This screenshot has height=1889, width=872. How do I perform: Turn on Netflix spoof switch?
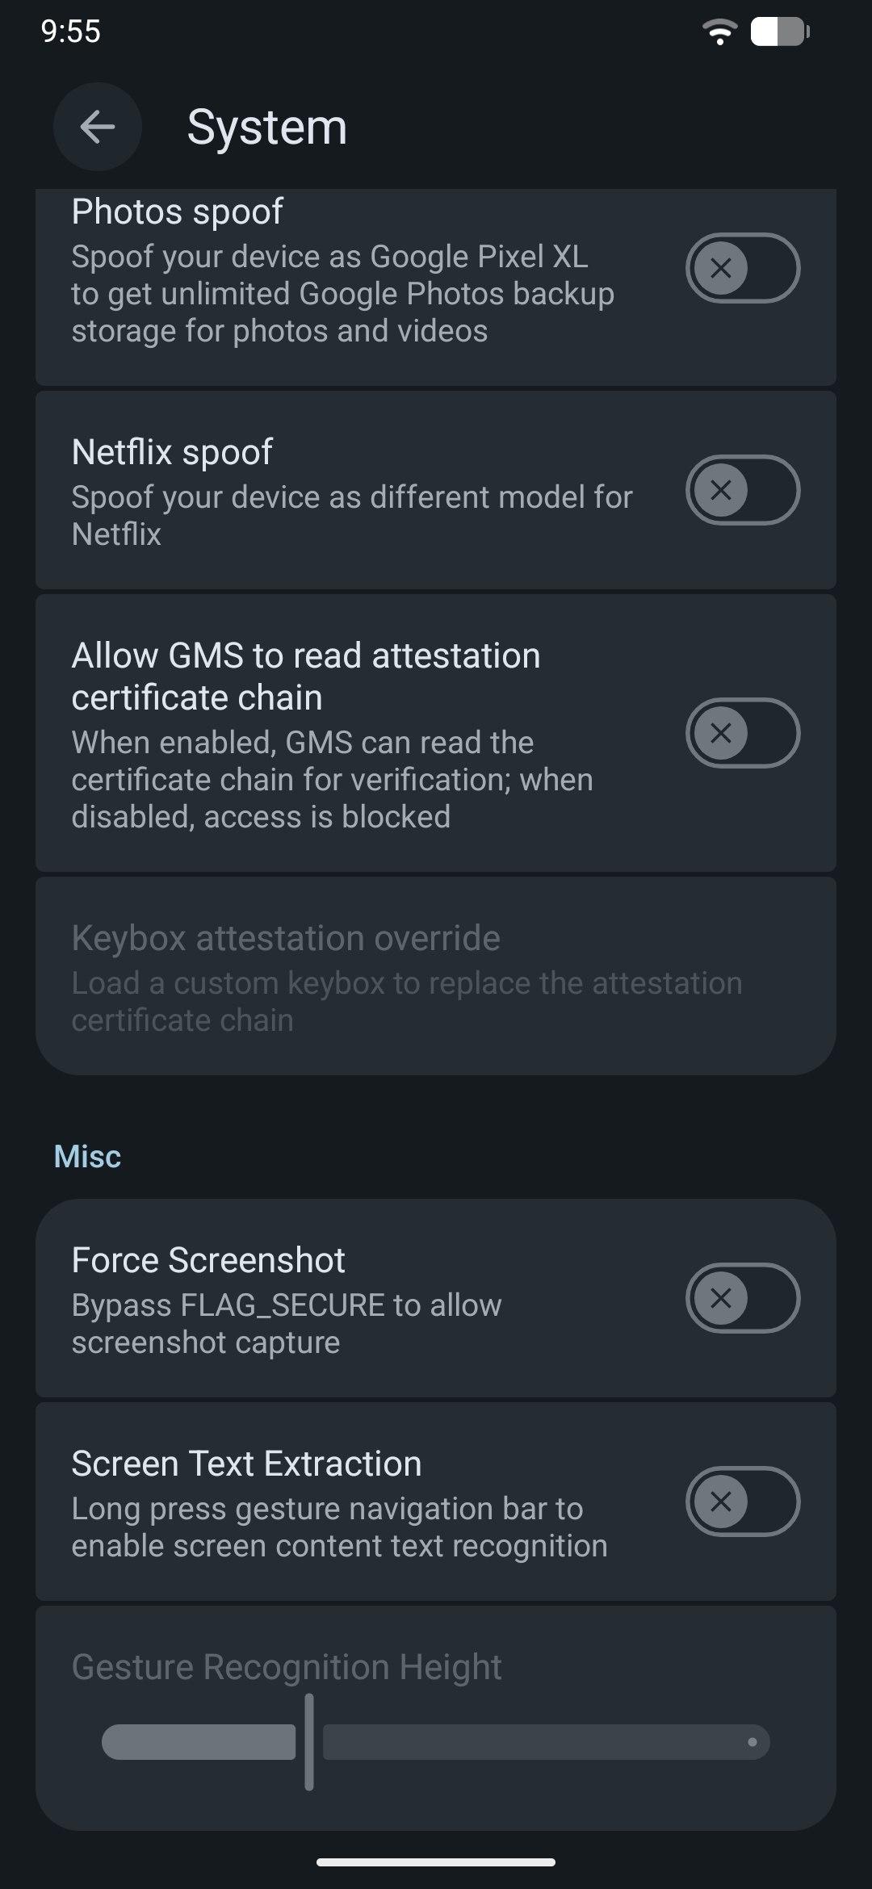point(742,490)
